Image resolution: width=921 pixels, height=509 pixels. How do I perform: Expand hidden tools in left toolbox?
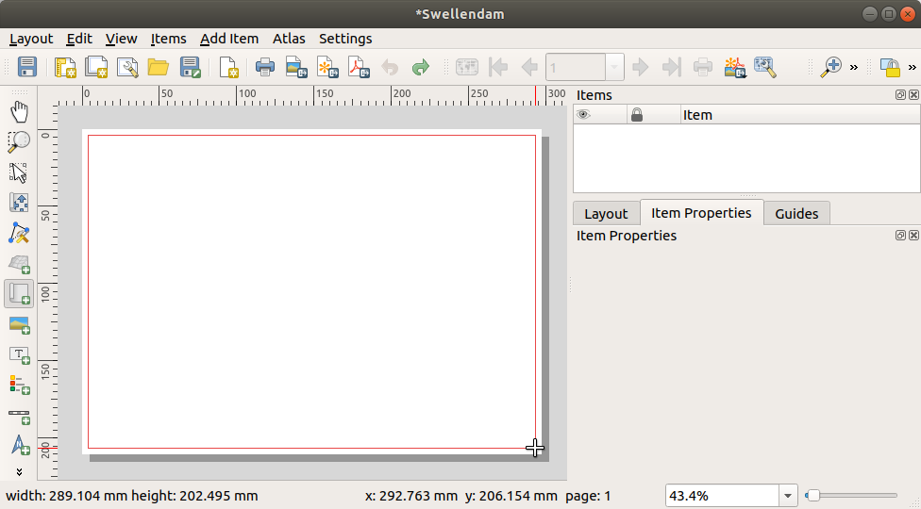[19, 470]
